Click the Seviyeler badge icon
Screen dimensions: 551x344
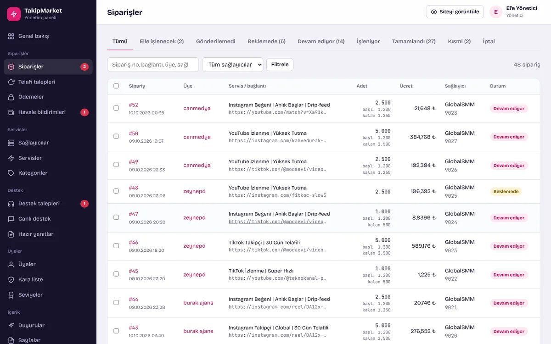coord(11,294)
